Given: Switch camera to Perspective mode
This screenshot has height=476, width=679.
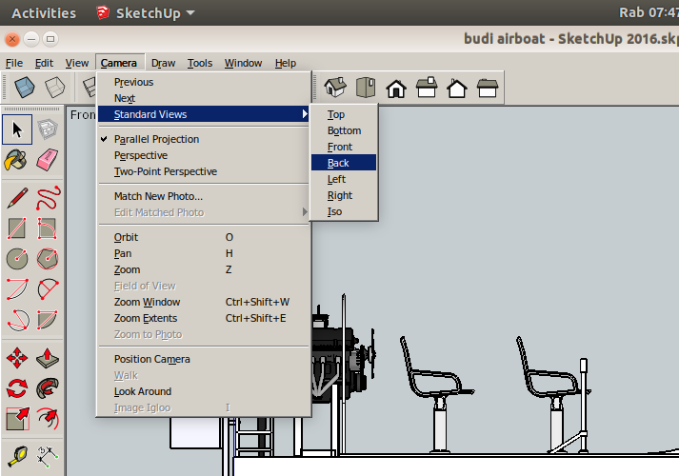Looking at the screenshot, I should [203, 155].
